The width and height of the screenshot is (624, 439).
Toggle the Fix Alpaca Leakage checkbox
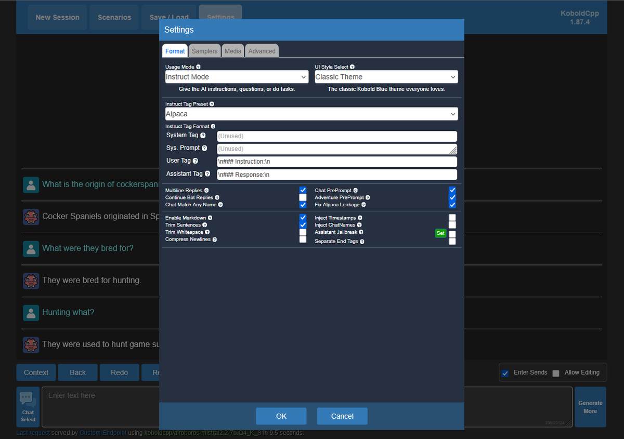click(452, 205)
